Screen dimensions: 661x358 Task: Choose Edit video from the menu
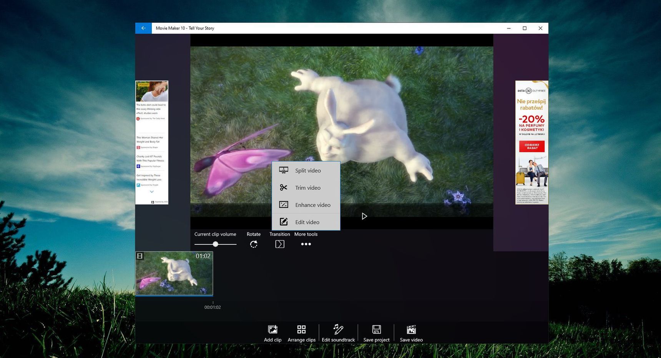(306, 222)
